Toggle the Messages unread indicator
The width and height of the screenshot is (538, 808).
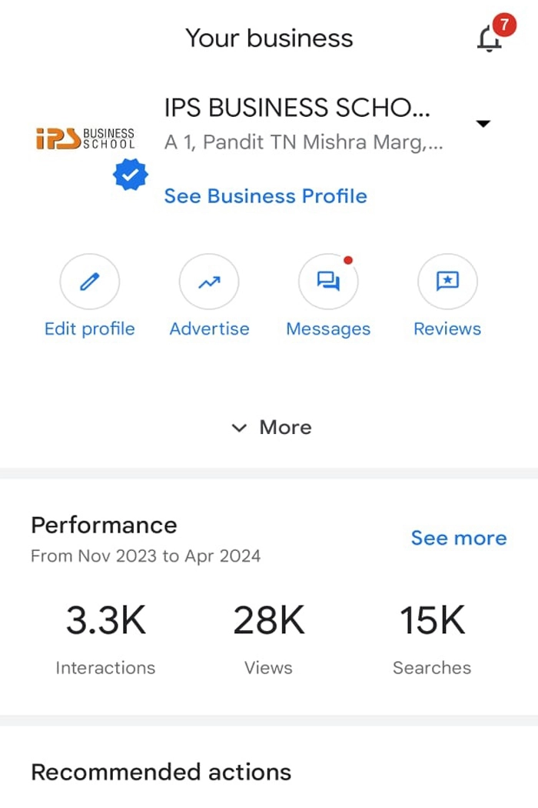[349, 260]
